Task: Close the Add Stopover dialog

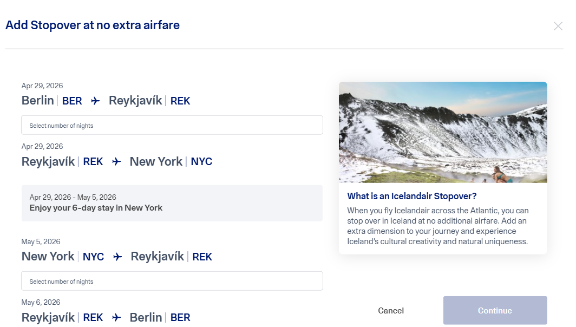Action: pos(558,26)
